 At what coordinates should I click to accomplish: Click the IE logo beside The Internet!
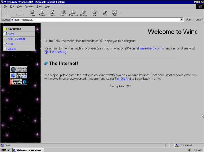[x=46, y=63]
